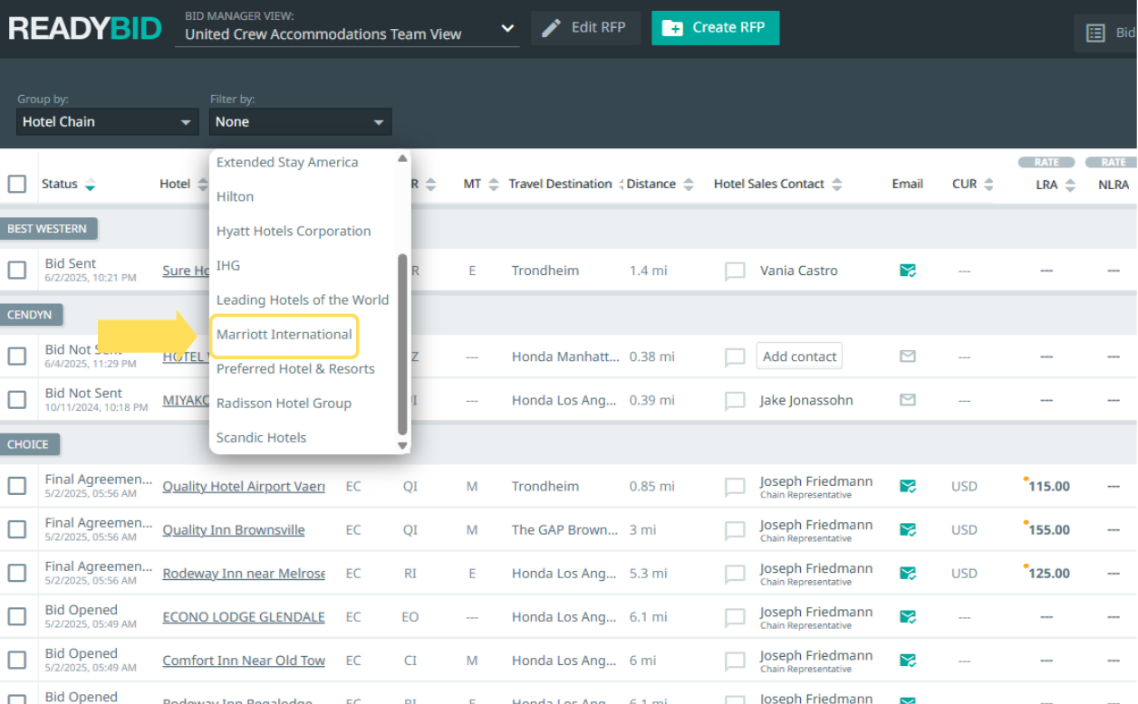Click green email icon for ECONO LODGE GLENDALE
Image resolution: width=1138 pixels, height=704 pixels.
click(907, 617)
